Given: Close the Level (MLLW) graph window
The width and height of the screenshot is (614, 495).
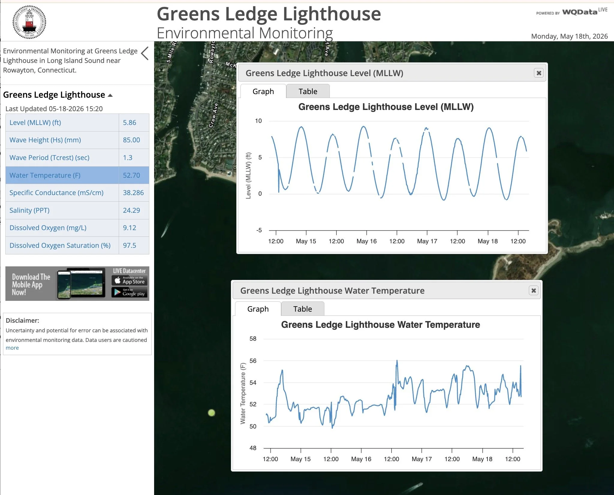Looking at the screenshot, I should pyautogui.click(x=539, y=73).
